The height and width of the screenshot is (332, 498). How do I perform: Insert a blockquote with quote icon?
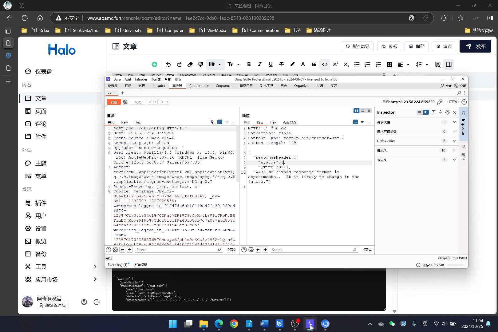[314, 64]
